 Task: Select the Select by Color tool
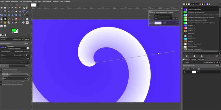pos(16,8)
